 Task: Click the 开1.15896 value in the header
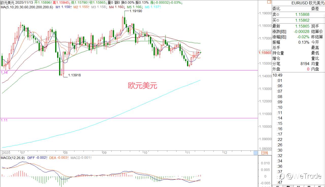point(43,3)
